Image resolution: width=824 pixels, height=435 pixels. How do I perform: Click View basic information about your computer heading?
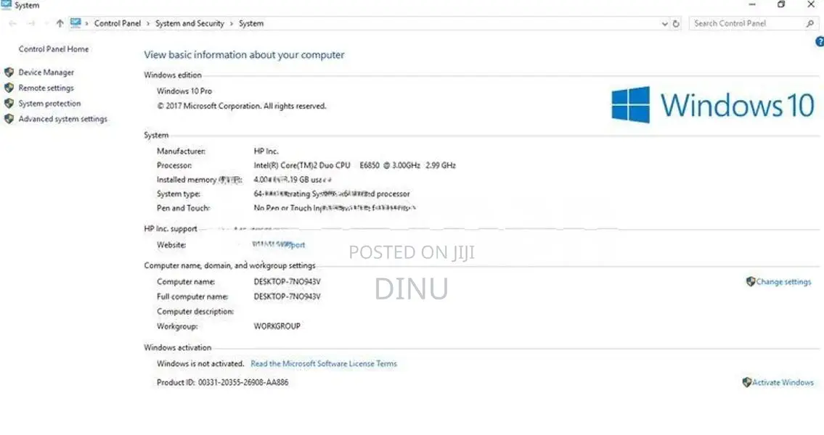245,54
